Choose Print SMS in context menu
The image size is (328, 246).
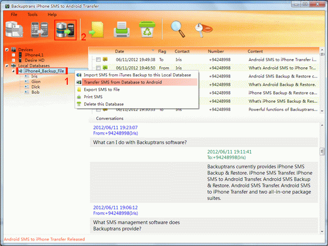point(136,97)
